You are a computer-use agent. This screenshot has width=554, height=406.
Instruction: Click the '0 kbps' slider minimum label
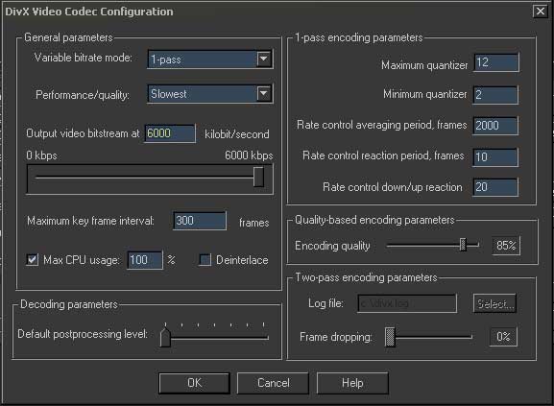click(41, 155)
